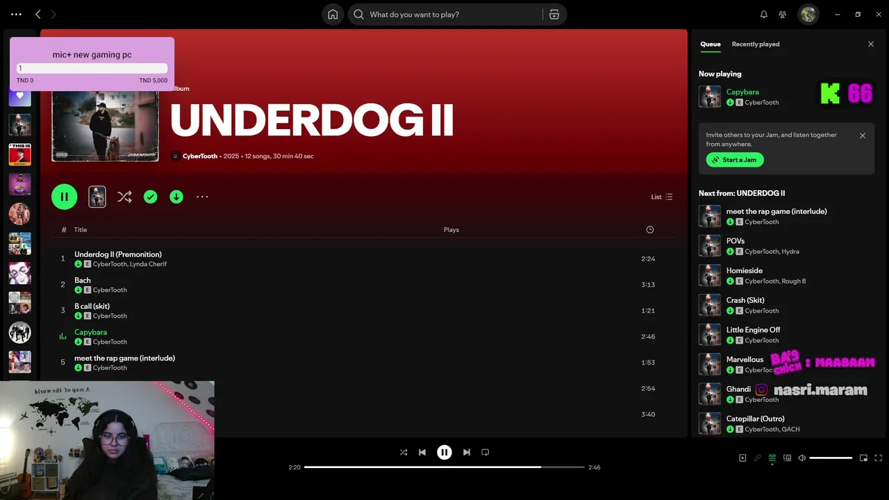This screenshot has height=500, width=889.
Task: Open the three-dot app menu at top left
Action: [x=16, y=15]
